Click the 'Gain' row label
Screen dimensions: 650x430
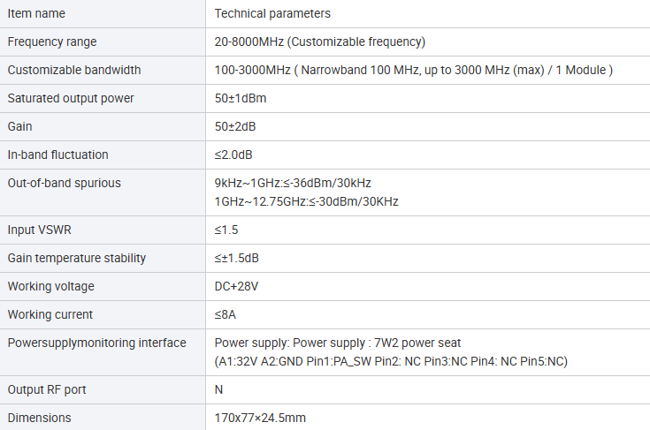pos(19,126)
